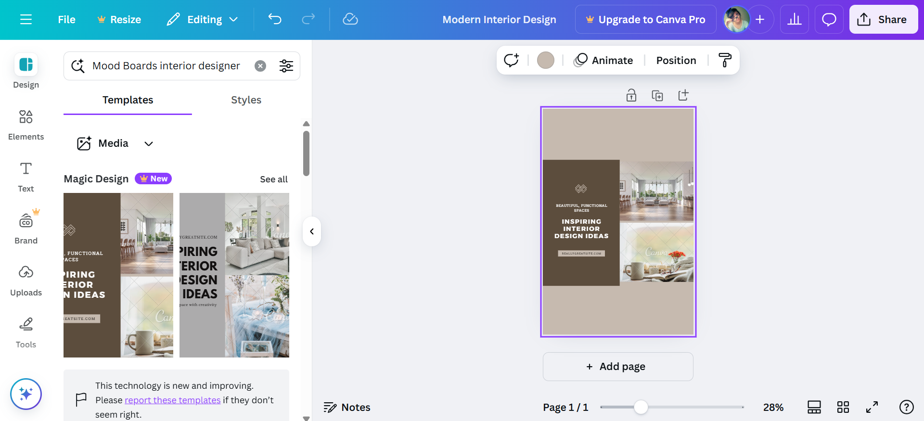Open the Text panel

[x=26, y=177]
